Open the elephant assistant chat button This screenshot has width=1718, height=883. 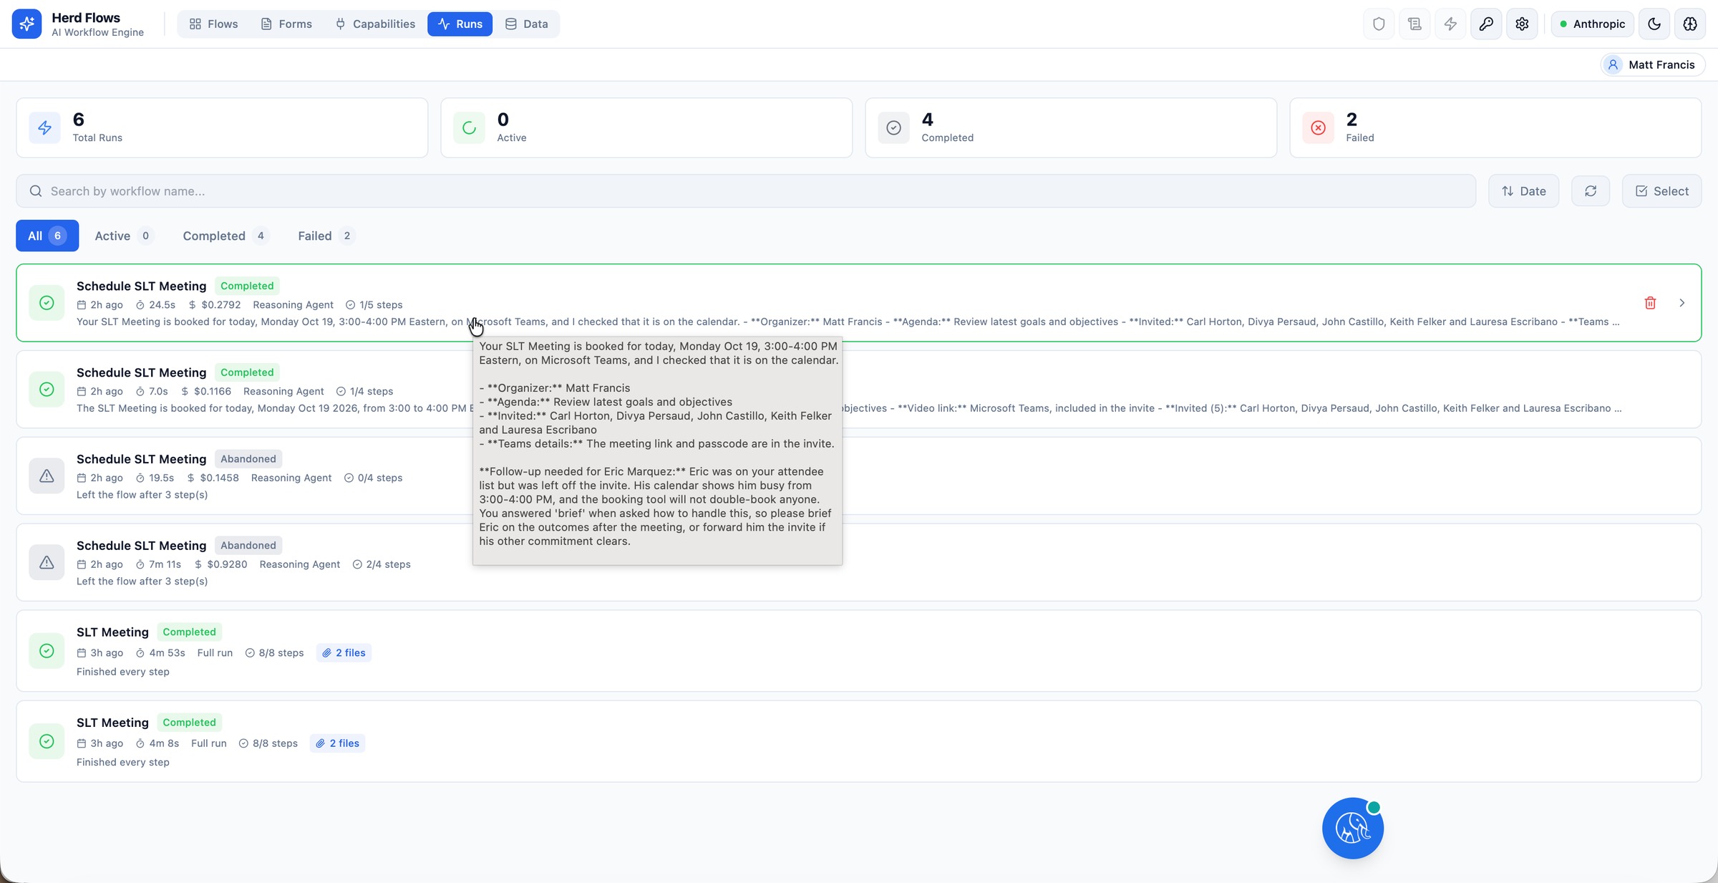pyautogui.click(x=1353, y=829)
